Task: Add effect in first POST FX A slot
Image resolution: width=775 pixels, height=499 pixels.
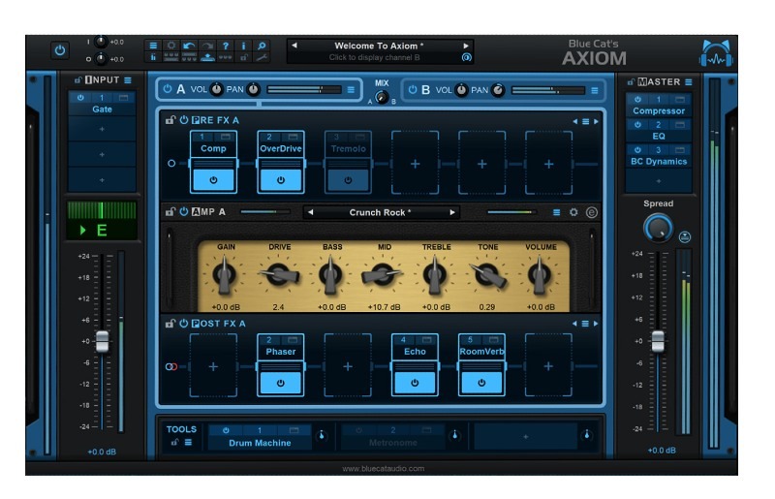Action: (213, 366)
